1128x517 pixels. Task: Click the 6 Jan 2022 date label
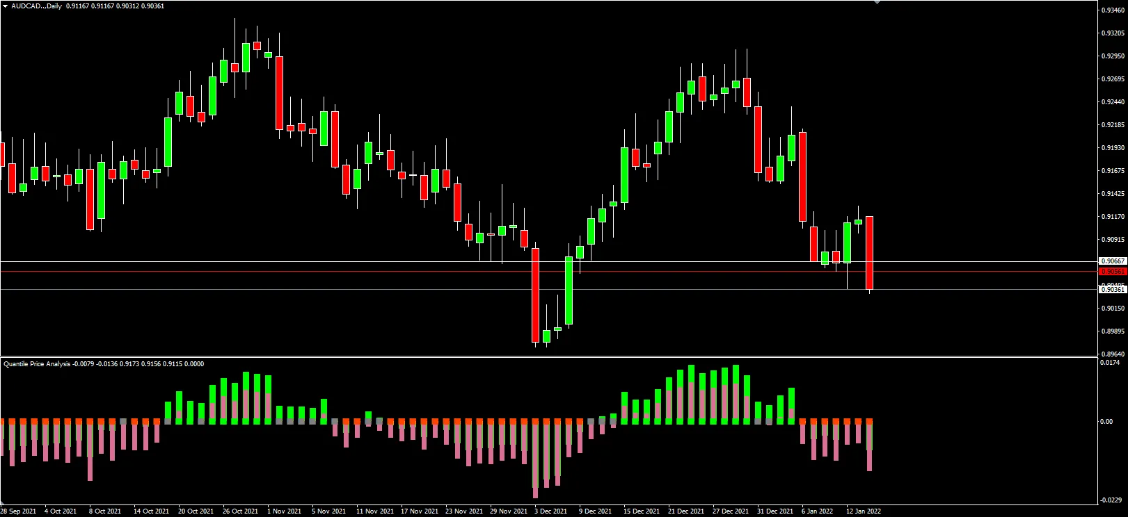tap(818, 511)
